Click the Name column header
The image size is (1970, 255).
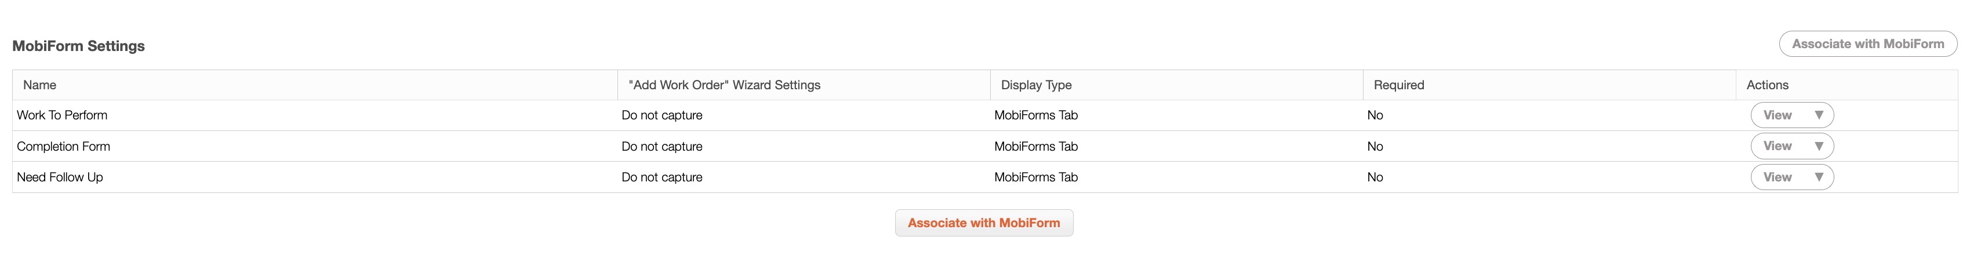coord(40,86)
